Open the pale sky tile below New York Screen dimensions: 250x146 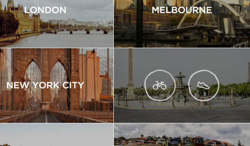point(57,135)
